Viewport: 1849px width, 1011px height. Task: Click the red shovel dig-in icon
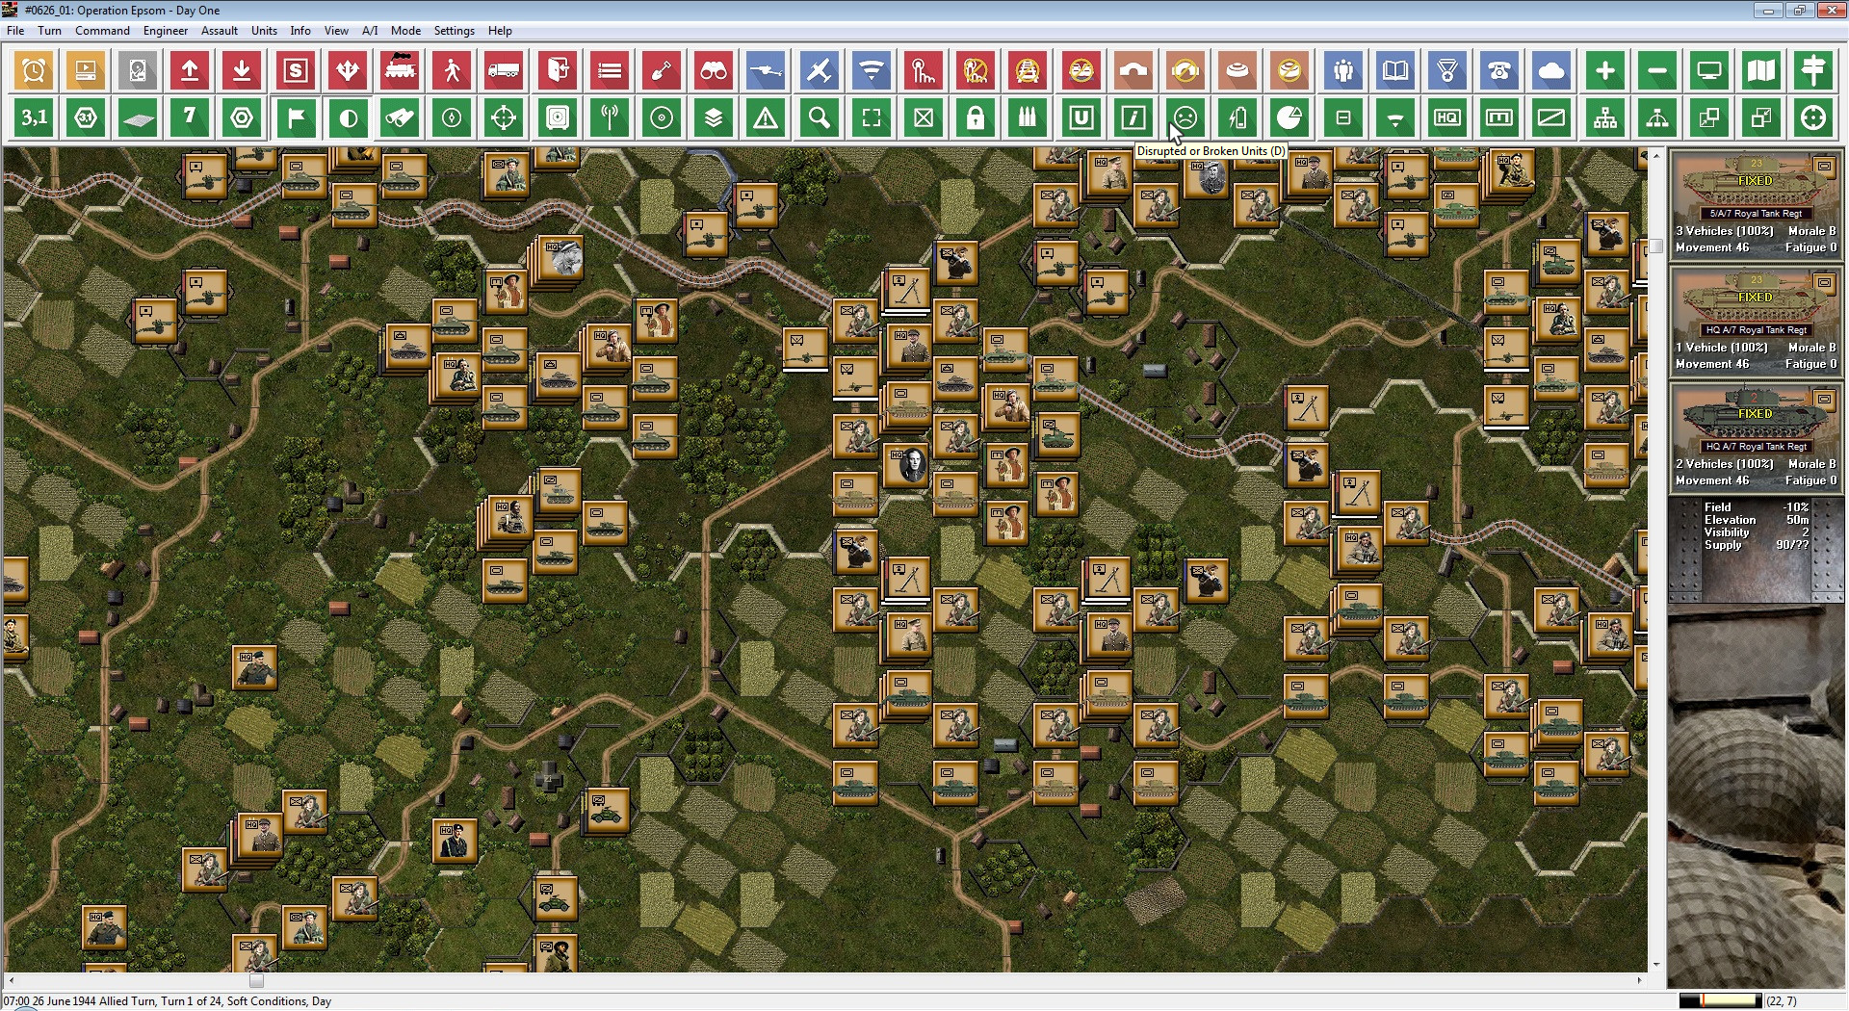pos(662,70)
